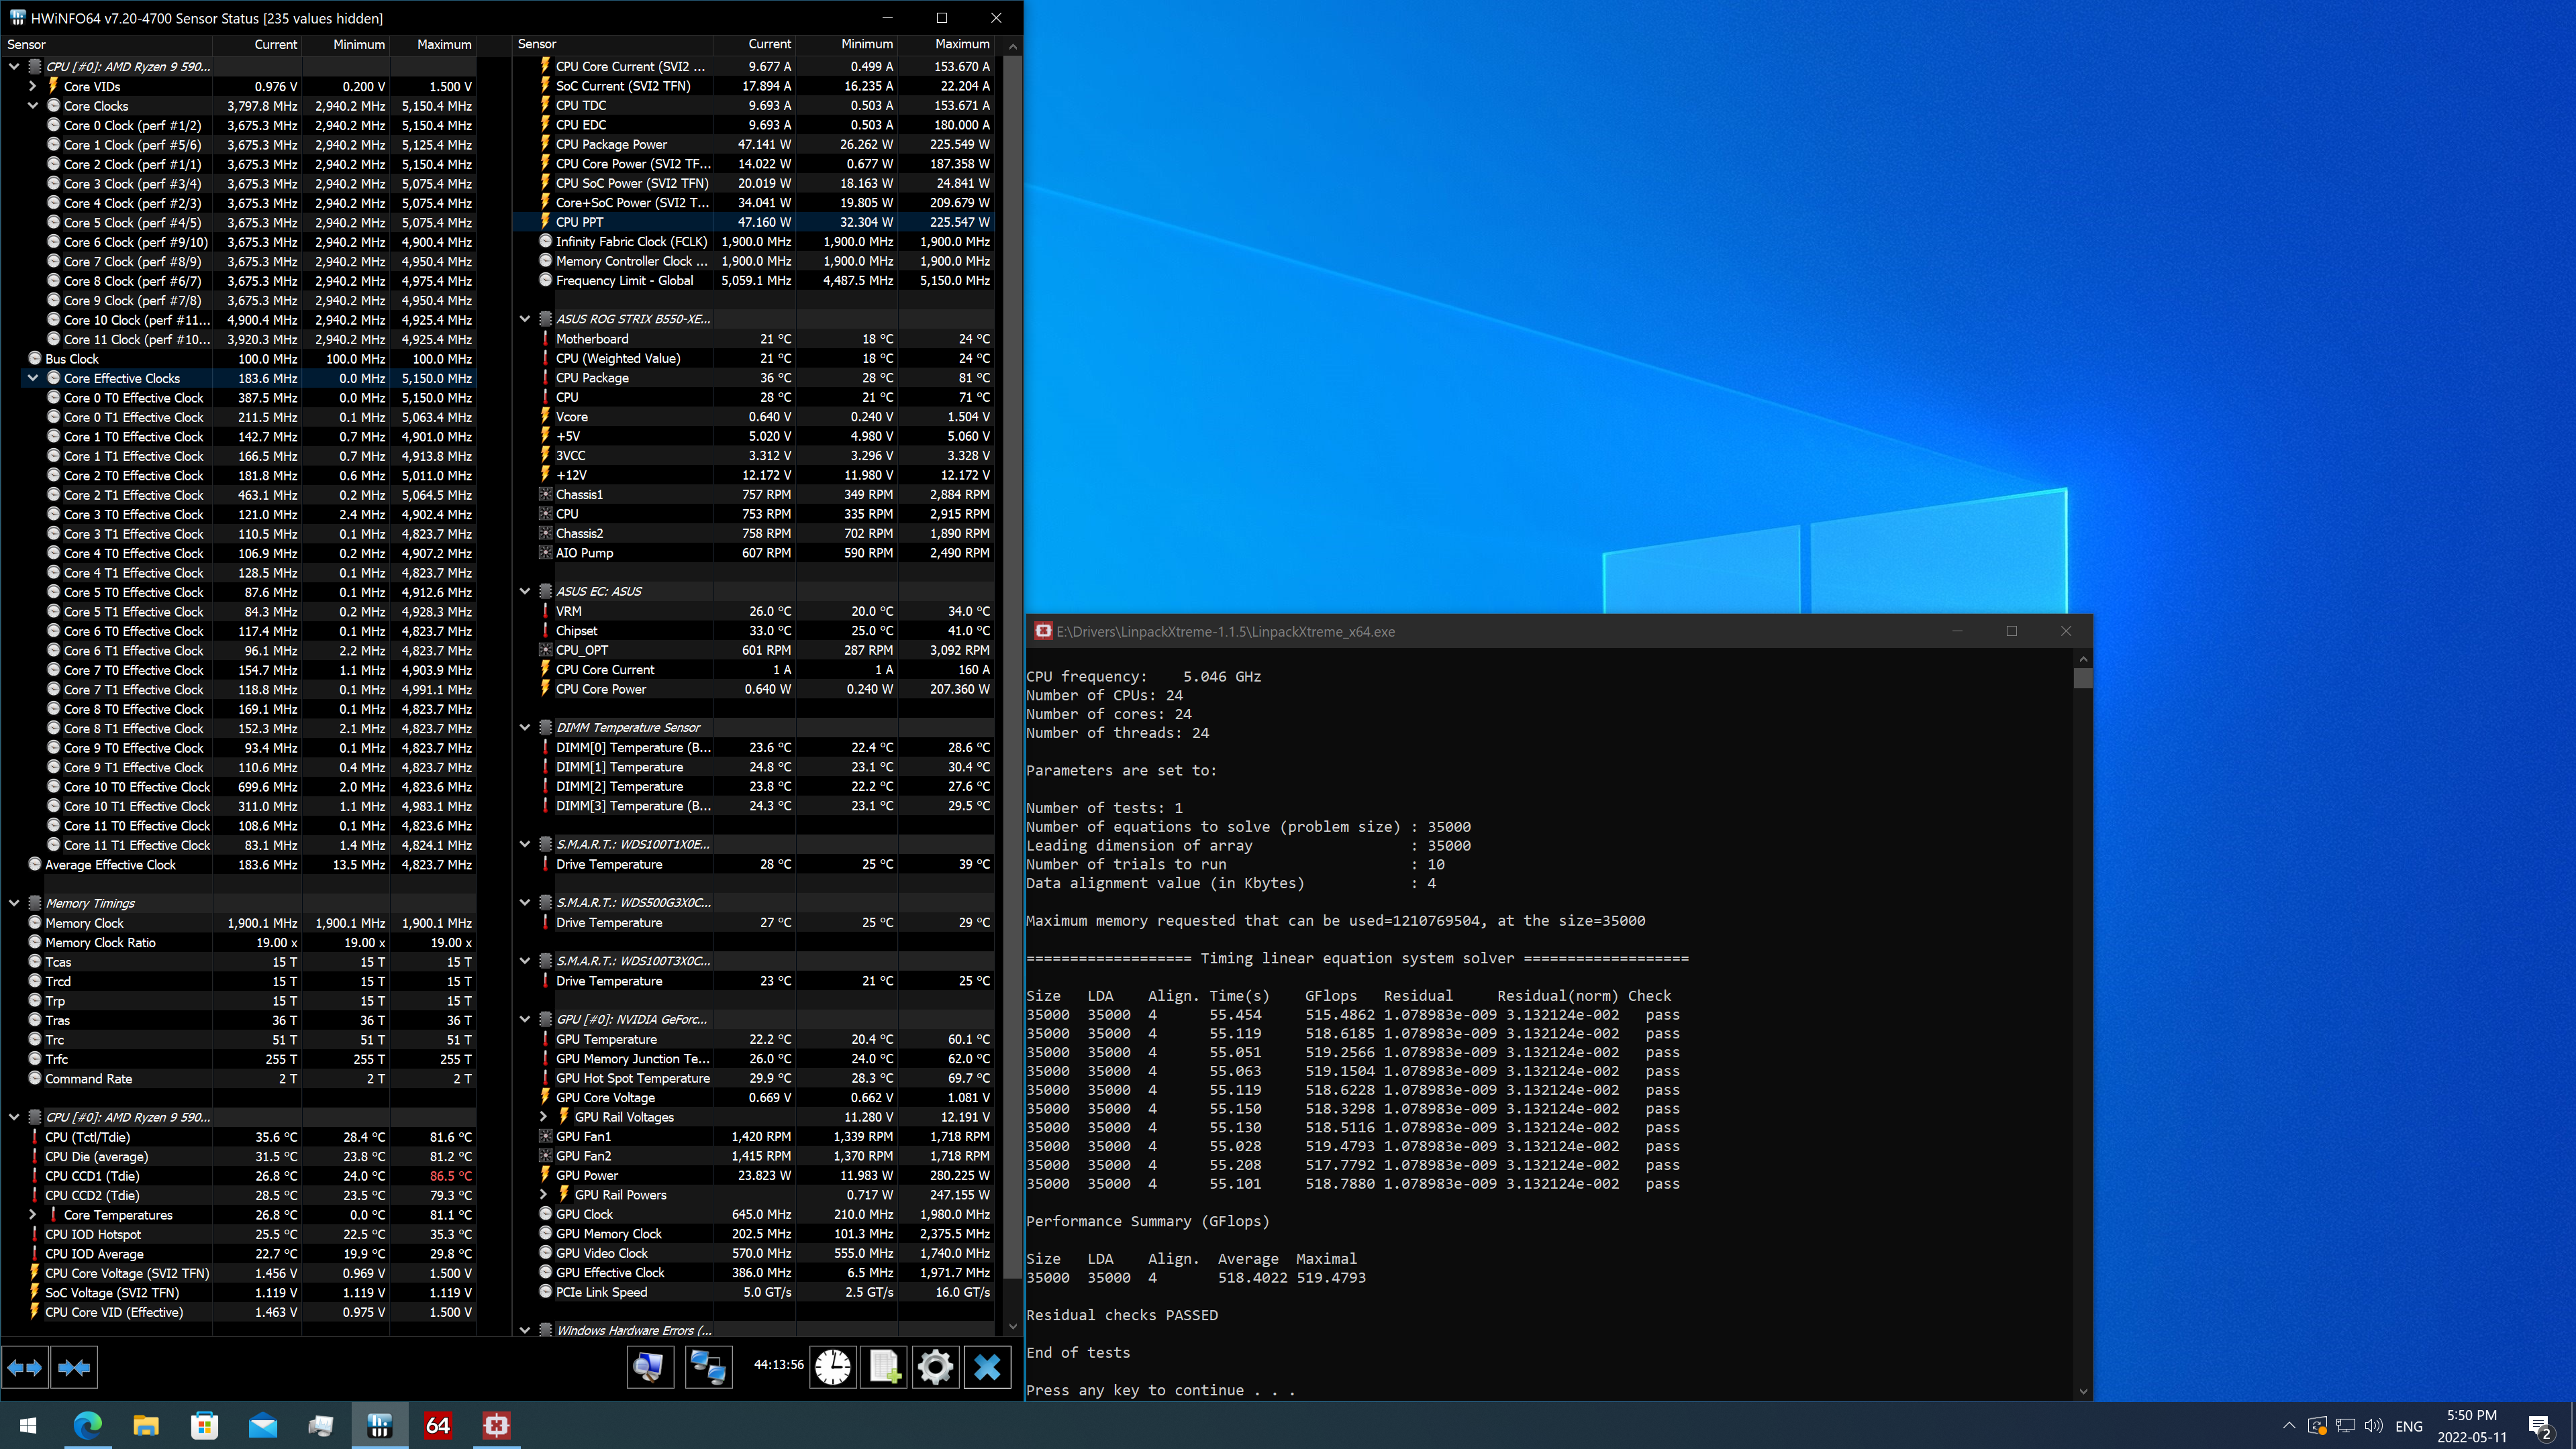Image resolution: width=2576 pixels, height=1449 pixels.
Task: Click the expand layout arrows button in HWiNFO
Action: point(25,1367)
